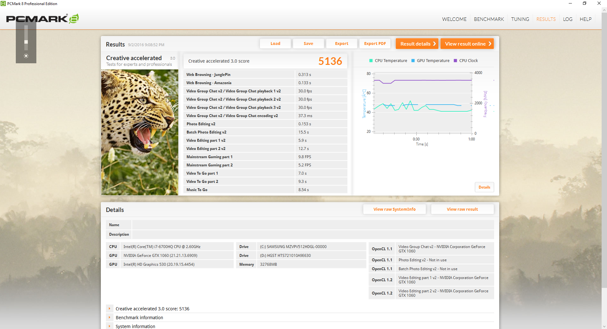Open the BENCHMARK tab
Viewport: 607px width, 329px height.
489,19
